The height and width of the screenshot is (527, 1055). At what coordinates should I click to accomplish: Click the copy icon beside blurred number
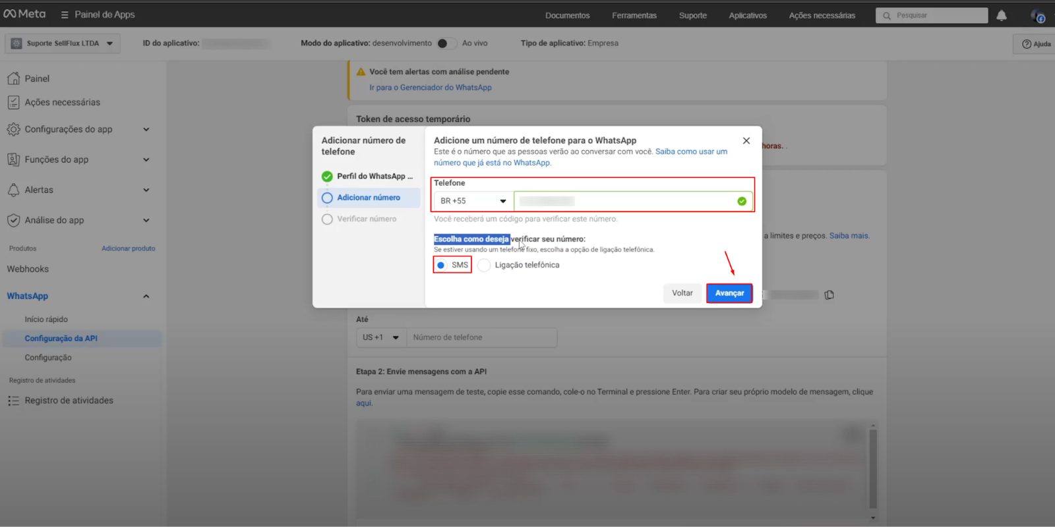click(x=829, y=294)
